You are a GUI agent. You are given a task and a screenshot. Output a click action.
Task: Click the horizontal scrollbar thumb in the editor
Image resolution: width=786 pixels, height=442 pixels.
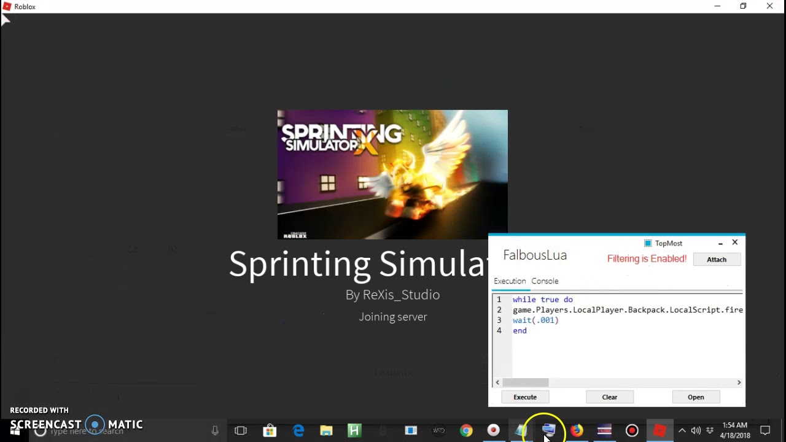pyautogui.click(x=525, y=382)
